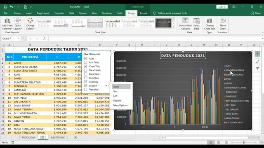This screenshot has height=148, width=264.
Task: Click the Sign in button
Action: [x=222, y=7]
